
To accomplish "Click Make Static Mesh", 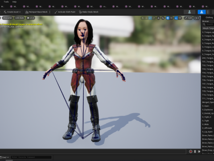I will click(89, 12).
